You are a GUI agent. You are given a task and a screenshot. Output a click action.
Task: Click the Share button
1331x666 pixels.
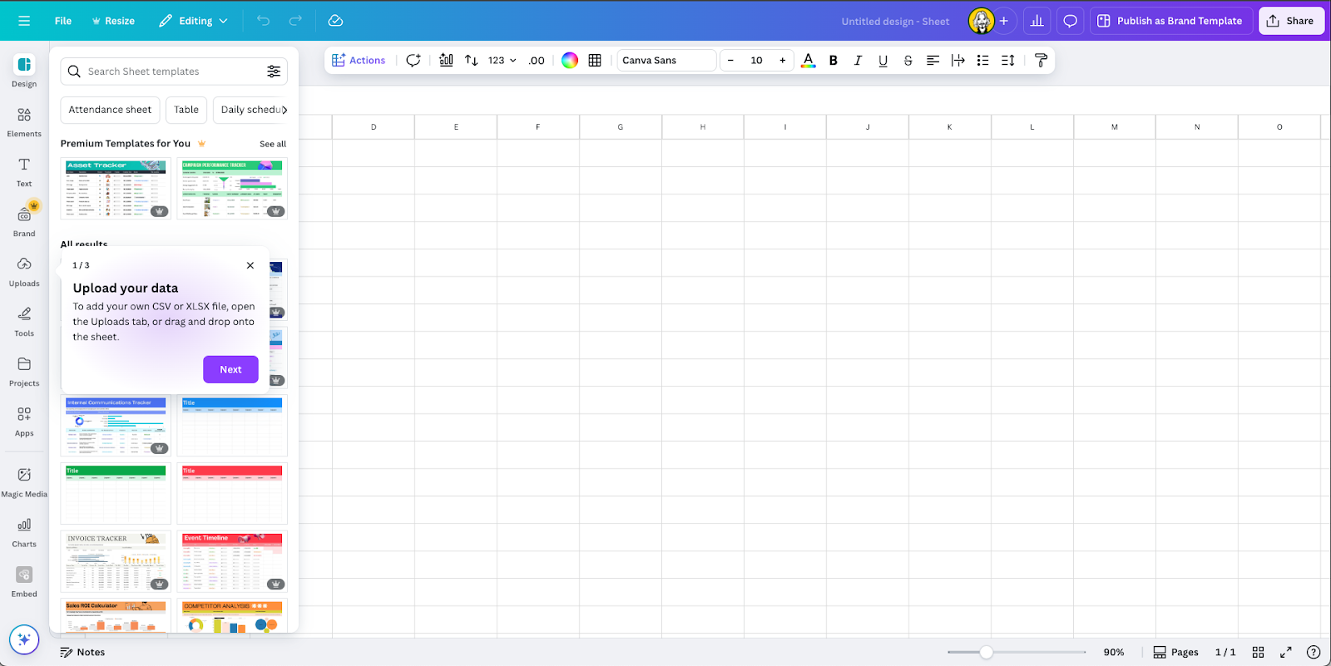[x=1291, y=21]
